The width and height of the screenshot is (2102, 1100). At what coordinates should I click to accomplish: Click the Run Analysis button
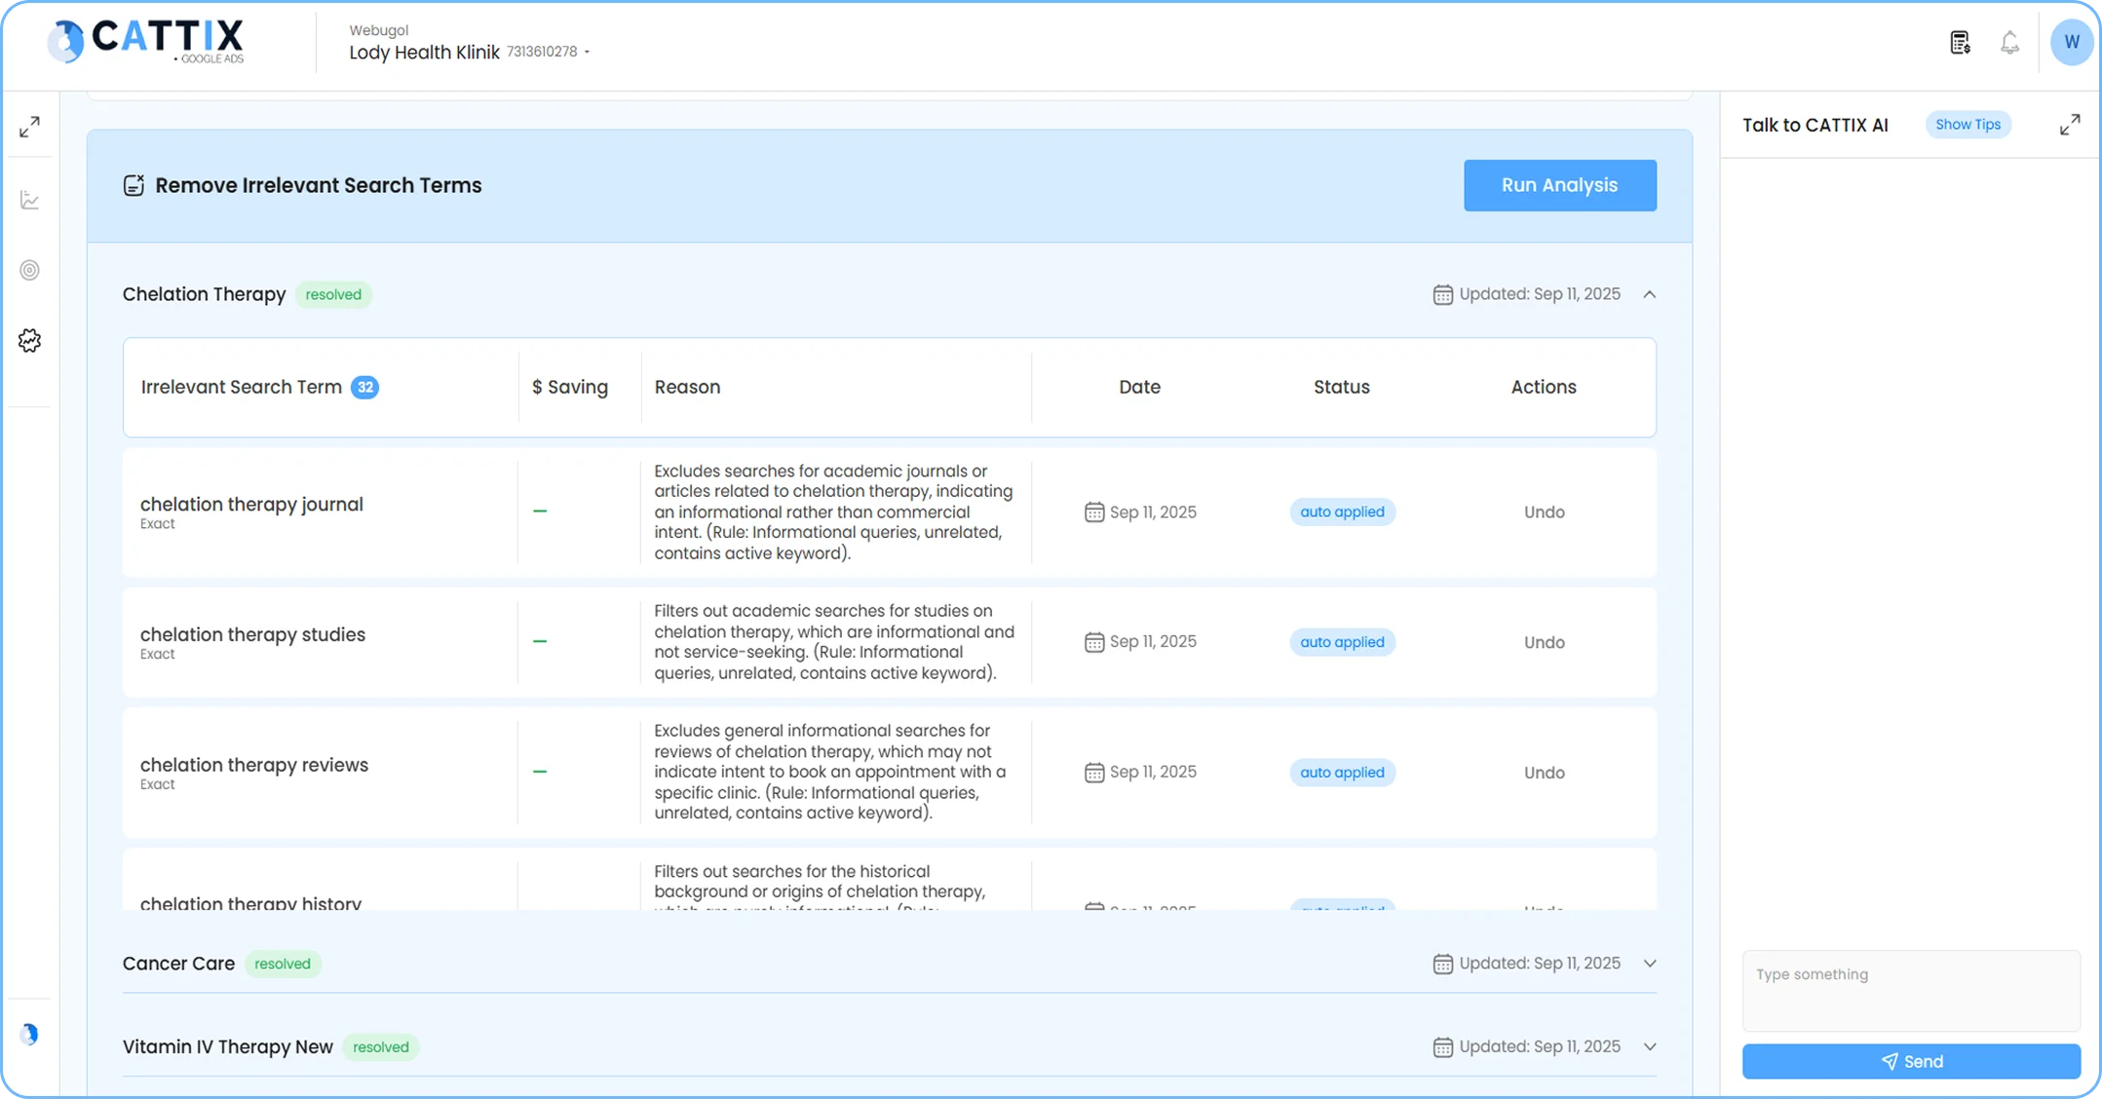pos(1559,185)
